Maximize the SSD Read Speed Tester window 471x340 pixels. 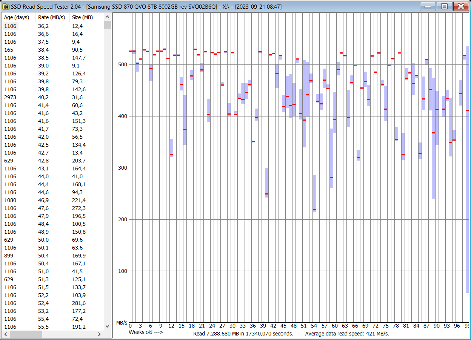coord(445,6)
